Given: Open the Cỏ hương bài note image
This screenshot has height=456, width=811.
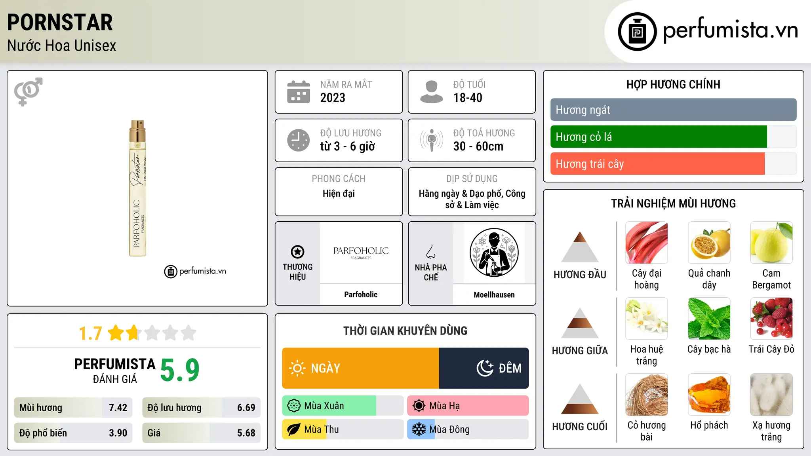Looking at the screenshot, I should pos(647,395).
